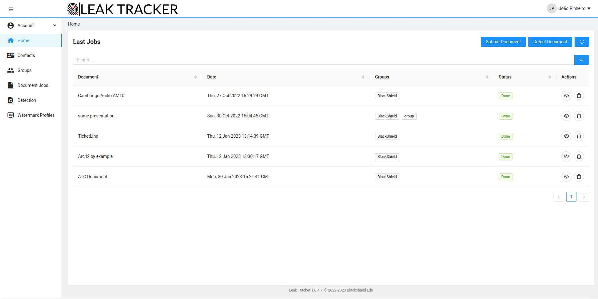
Task: Delete Cambridge Audio AM10 job
Action: click(579, 96)
